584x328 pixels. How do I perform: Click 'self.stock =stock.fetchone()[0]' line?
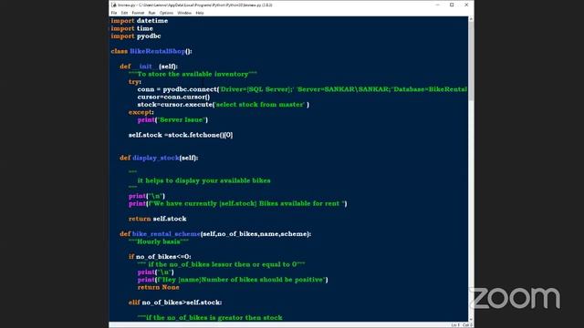181,135
